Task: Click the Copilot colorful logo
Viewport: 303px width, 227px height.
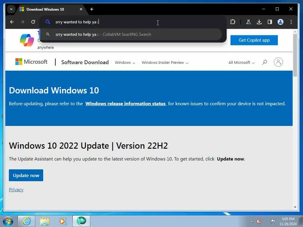Action: (27, 40)
